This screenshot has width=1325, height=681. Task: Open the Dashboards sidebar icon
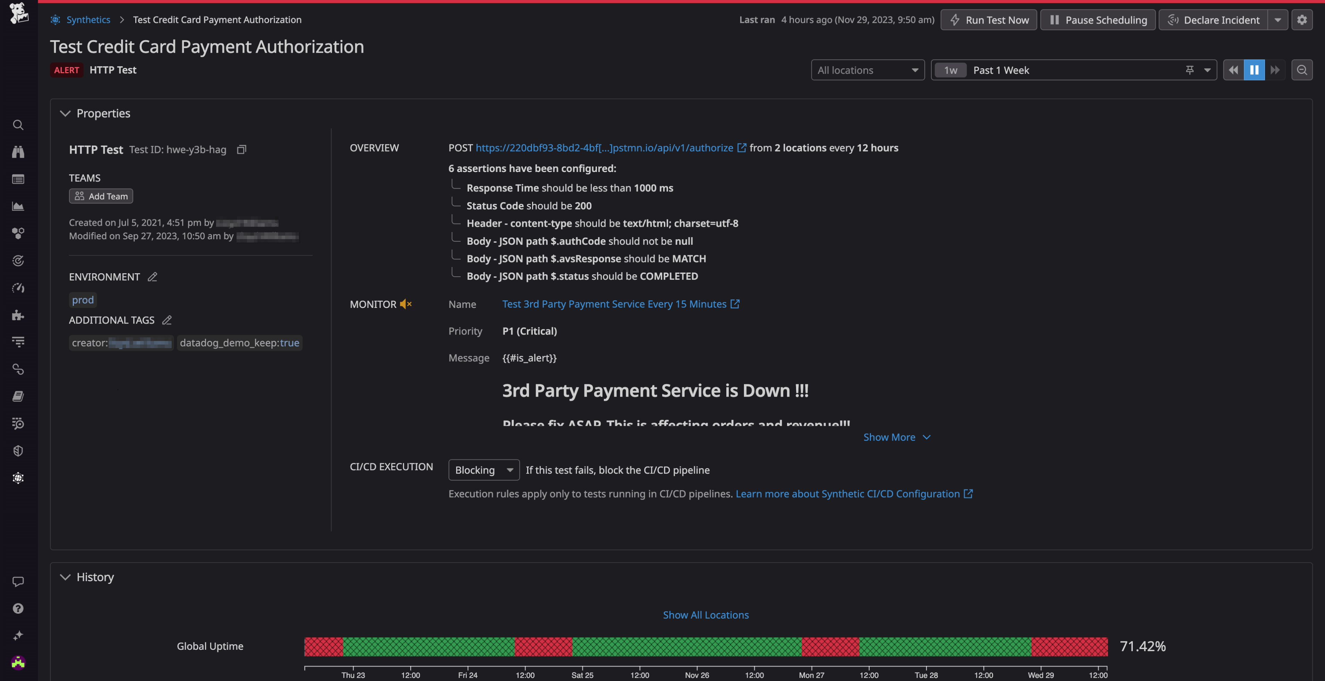click(18, 179)
